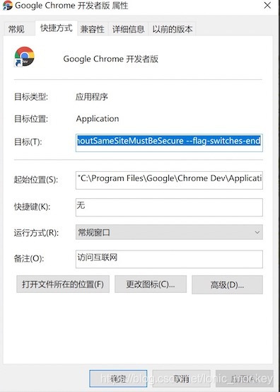280x392 pixels.
Task: Confirm with the 确定 button
Action: point(118,379)
